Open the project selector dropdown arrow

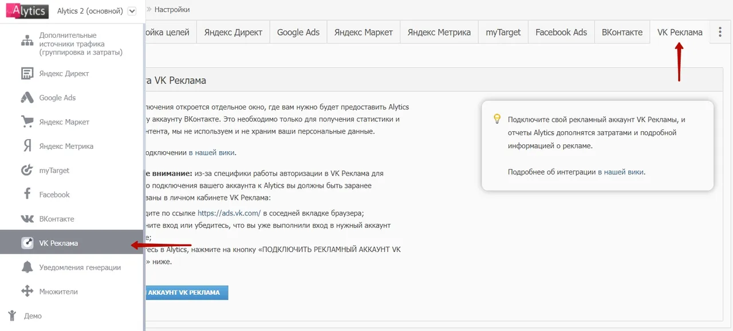click(x=132, y=11)
